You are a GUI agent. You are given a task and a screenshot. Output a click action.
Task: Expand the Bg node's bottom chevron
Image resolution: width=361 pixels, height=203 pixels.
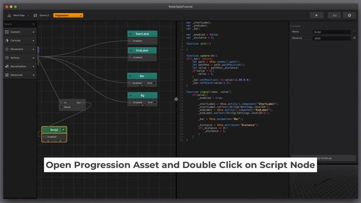143,105
